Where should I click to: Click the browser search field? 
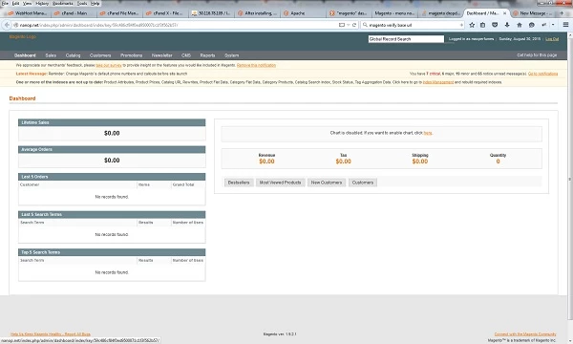[x=413, y=25]
